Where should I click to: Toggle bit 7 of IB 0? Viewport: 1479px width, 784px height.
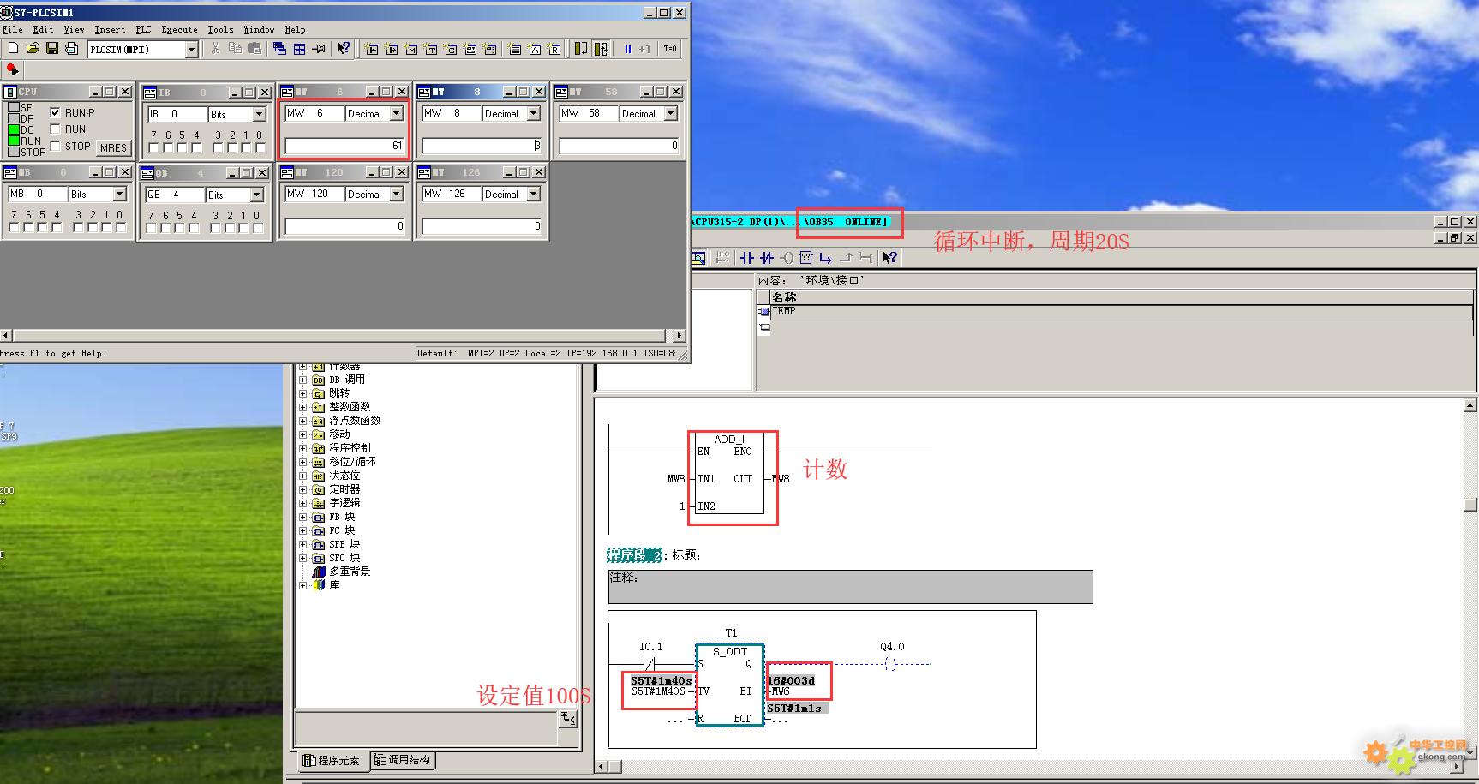point(153,147)
